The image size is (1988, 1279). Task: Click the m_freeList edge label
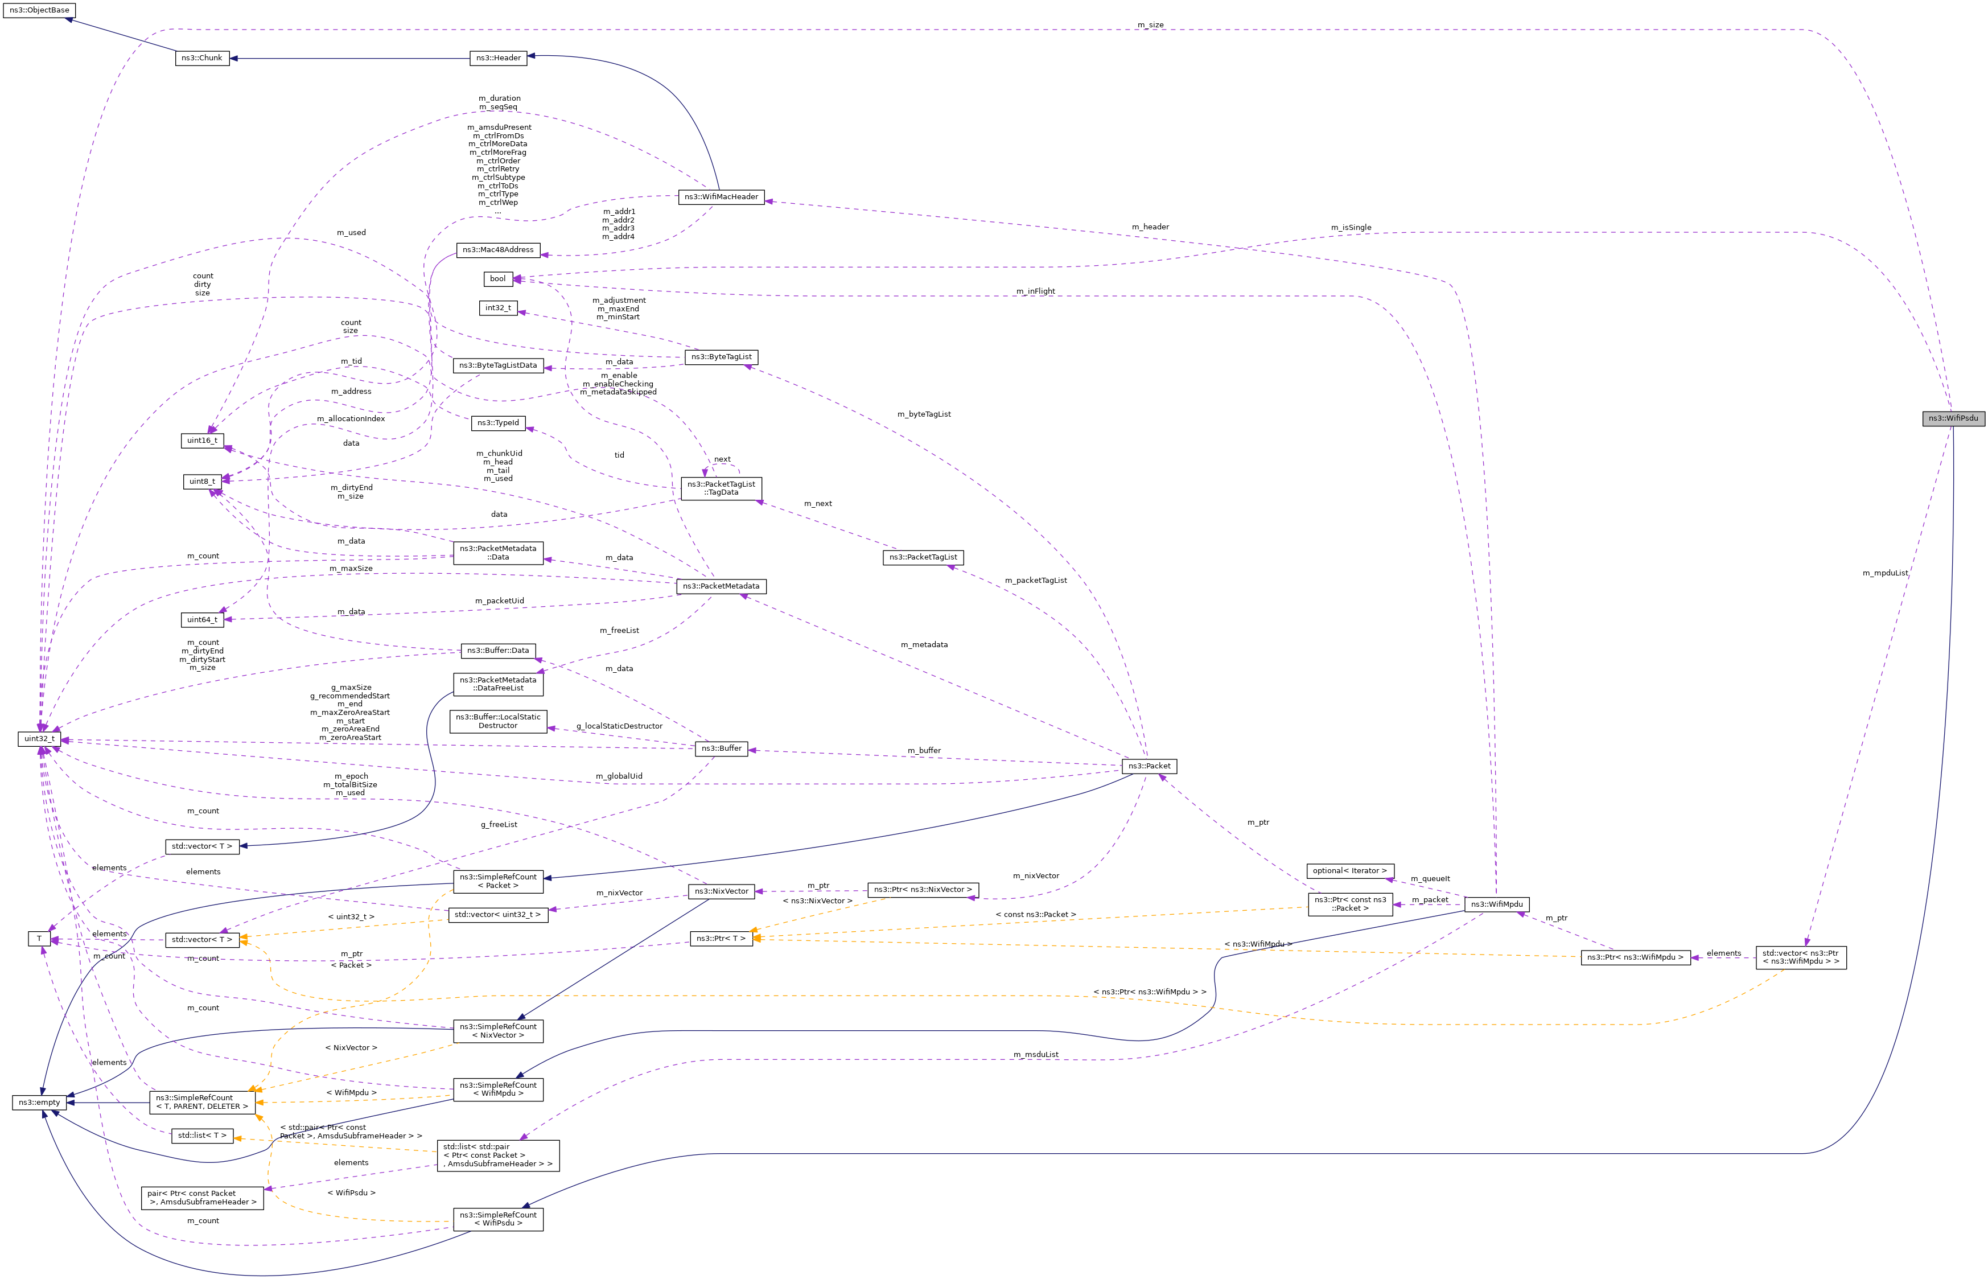pyautogui.click(x=619, y=631)
